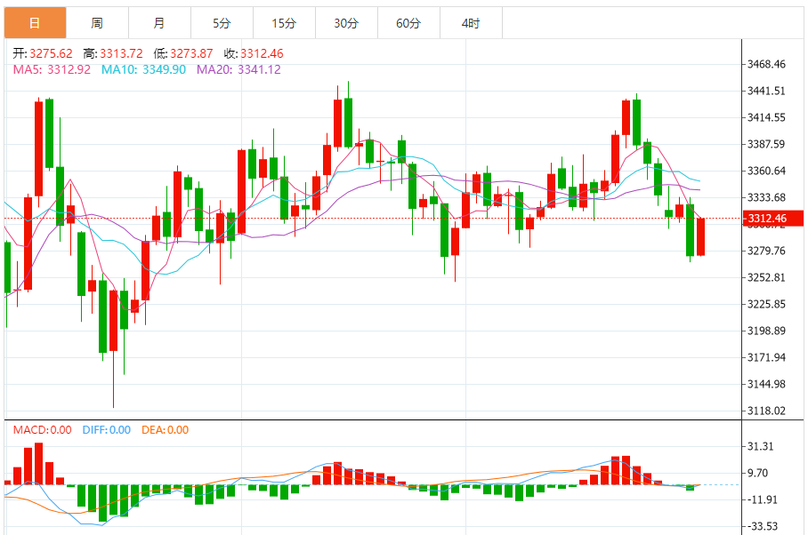Click the 3252.81 price axis label
808x535 pixels.
pyautogui.click(x=766, y=278)
